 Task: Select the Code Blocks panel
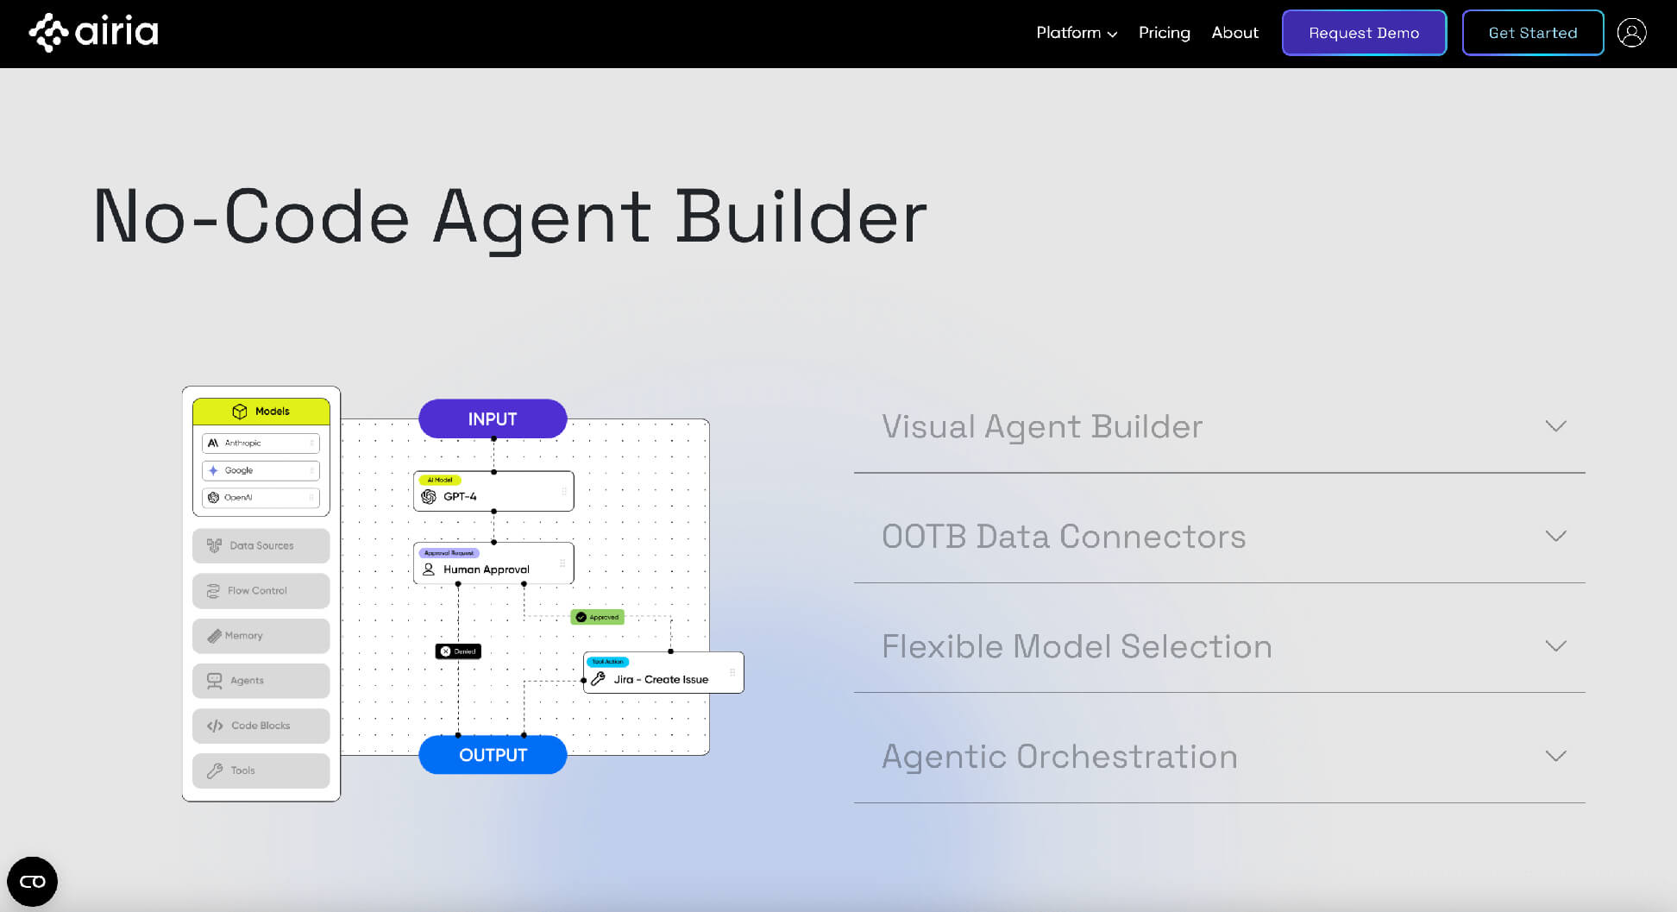pyautogui.click(x=261, y=726)
